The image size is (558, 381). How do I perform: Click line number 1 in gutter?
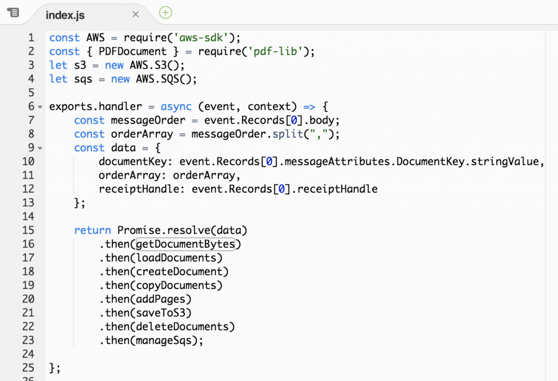click(31, 38)
